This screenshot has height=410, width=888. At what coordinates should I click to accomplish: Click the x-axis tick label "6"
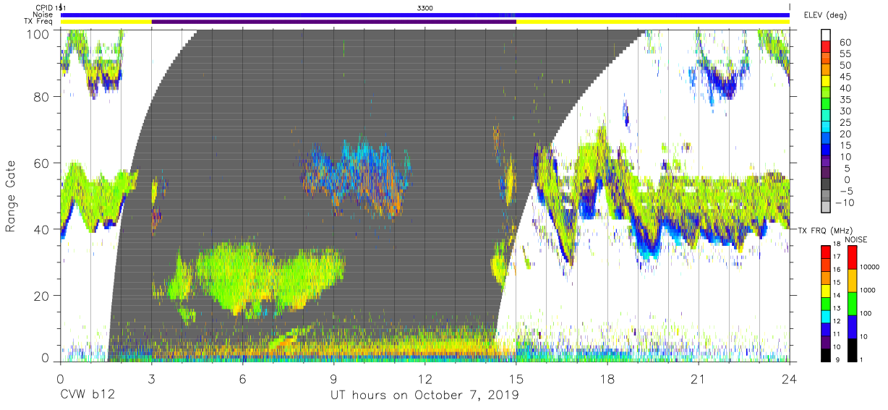[x=242, y=379]
